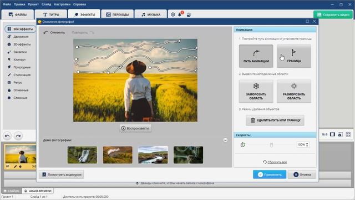Select Стилизация effects category

point(19,75)
